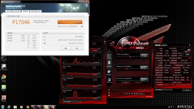Select profile 2 in GPU Tweak

[x=127, y=94]
